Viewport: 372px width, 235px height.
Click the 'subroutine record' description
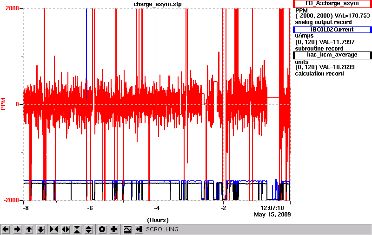coord(319,49)
